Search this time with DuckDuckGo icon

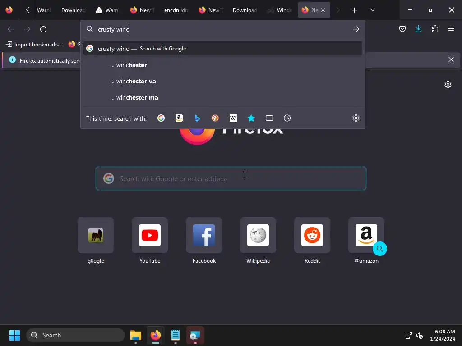coord(215,118)
